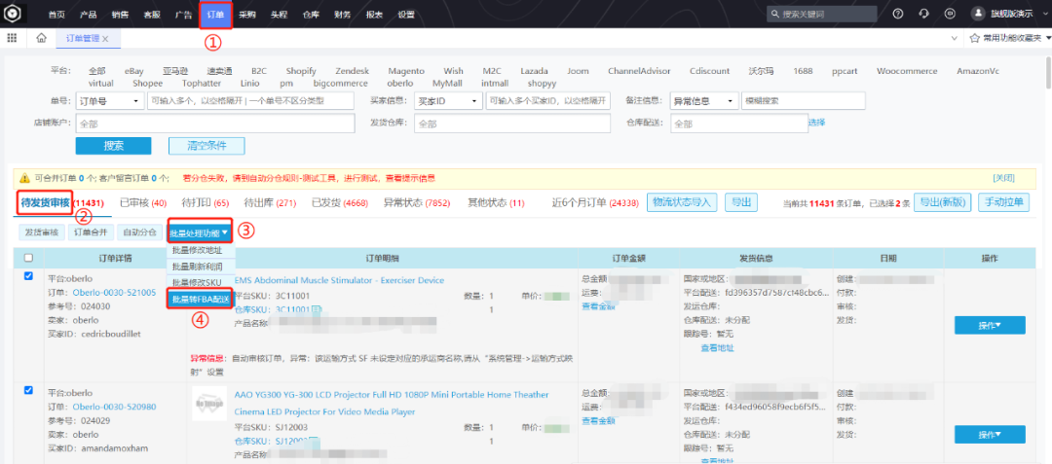Uncheck the Oberlo-0030-521005 order checkbox
The width and height of the screenshot is (1052, 464).
coord(27,276)
